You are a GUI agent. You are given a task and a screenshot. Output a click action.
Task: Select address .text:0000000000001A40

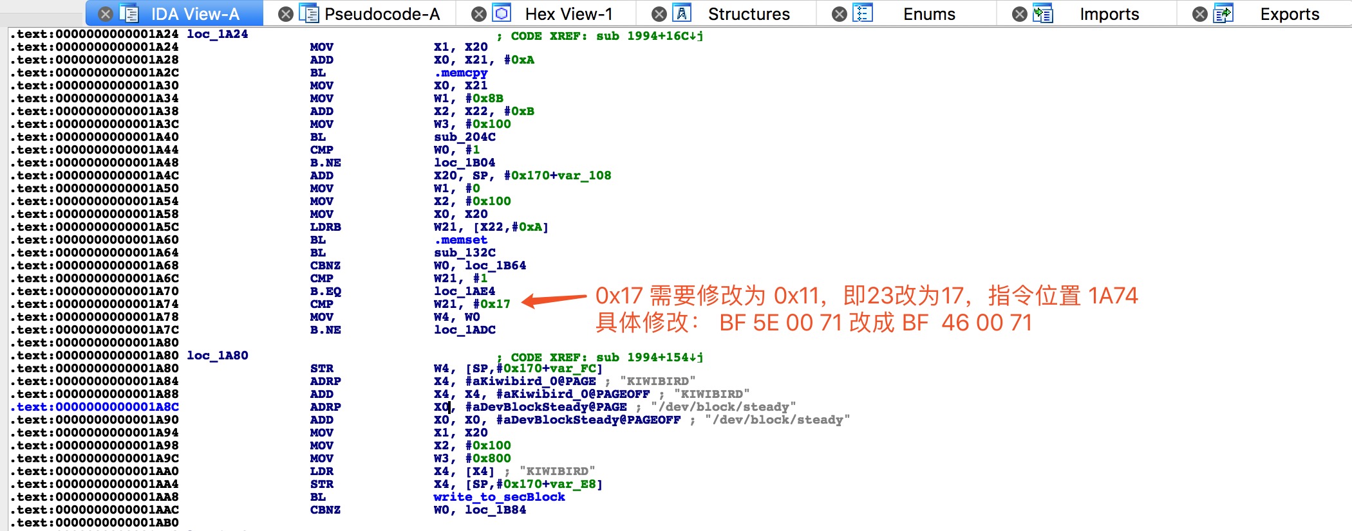(95, 137)
